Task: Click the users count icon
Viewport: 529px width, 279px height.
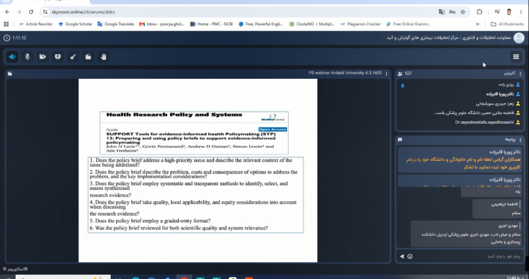Action: pos(400,73)
